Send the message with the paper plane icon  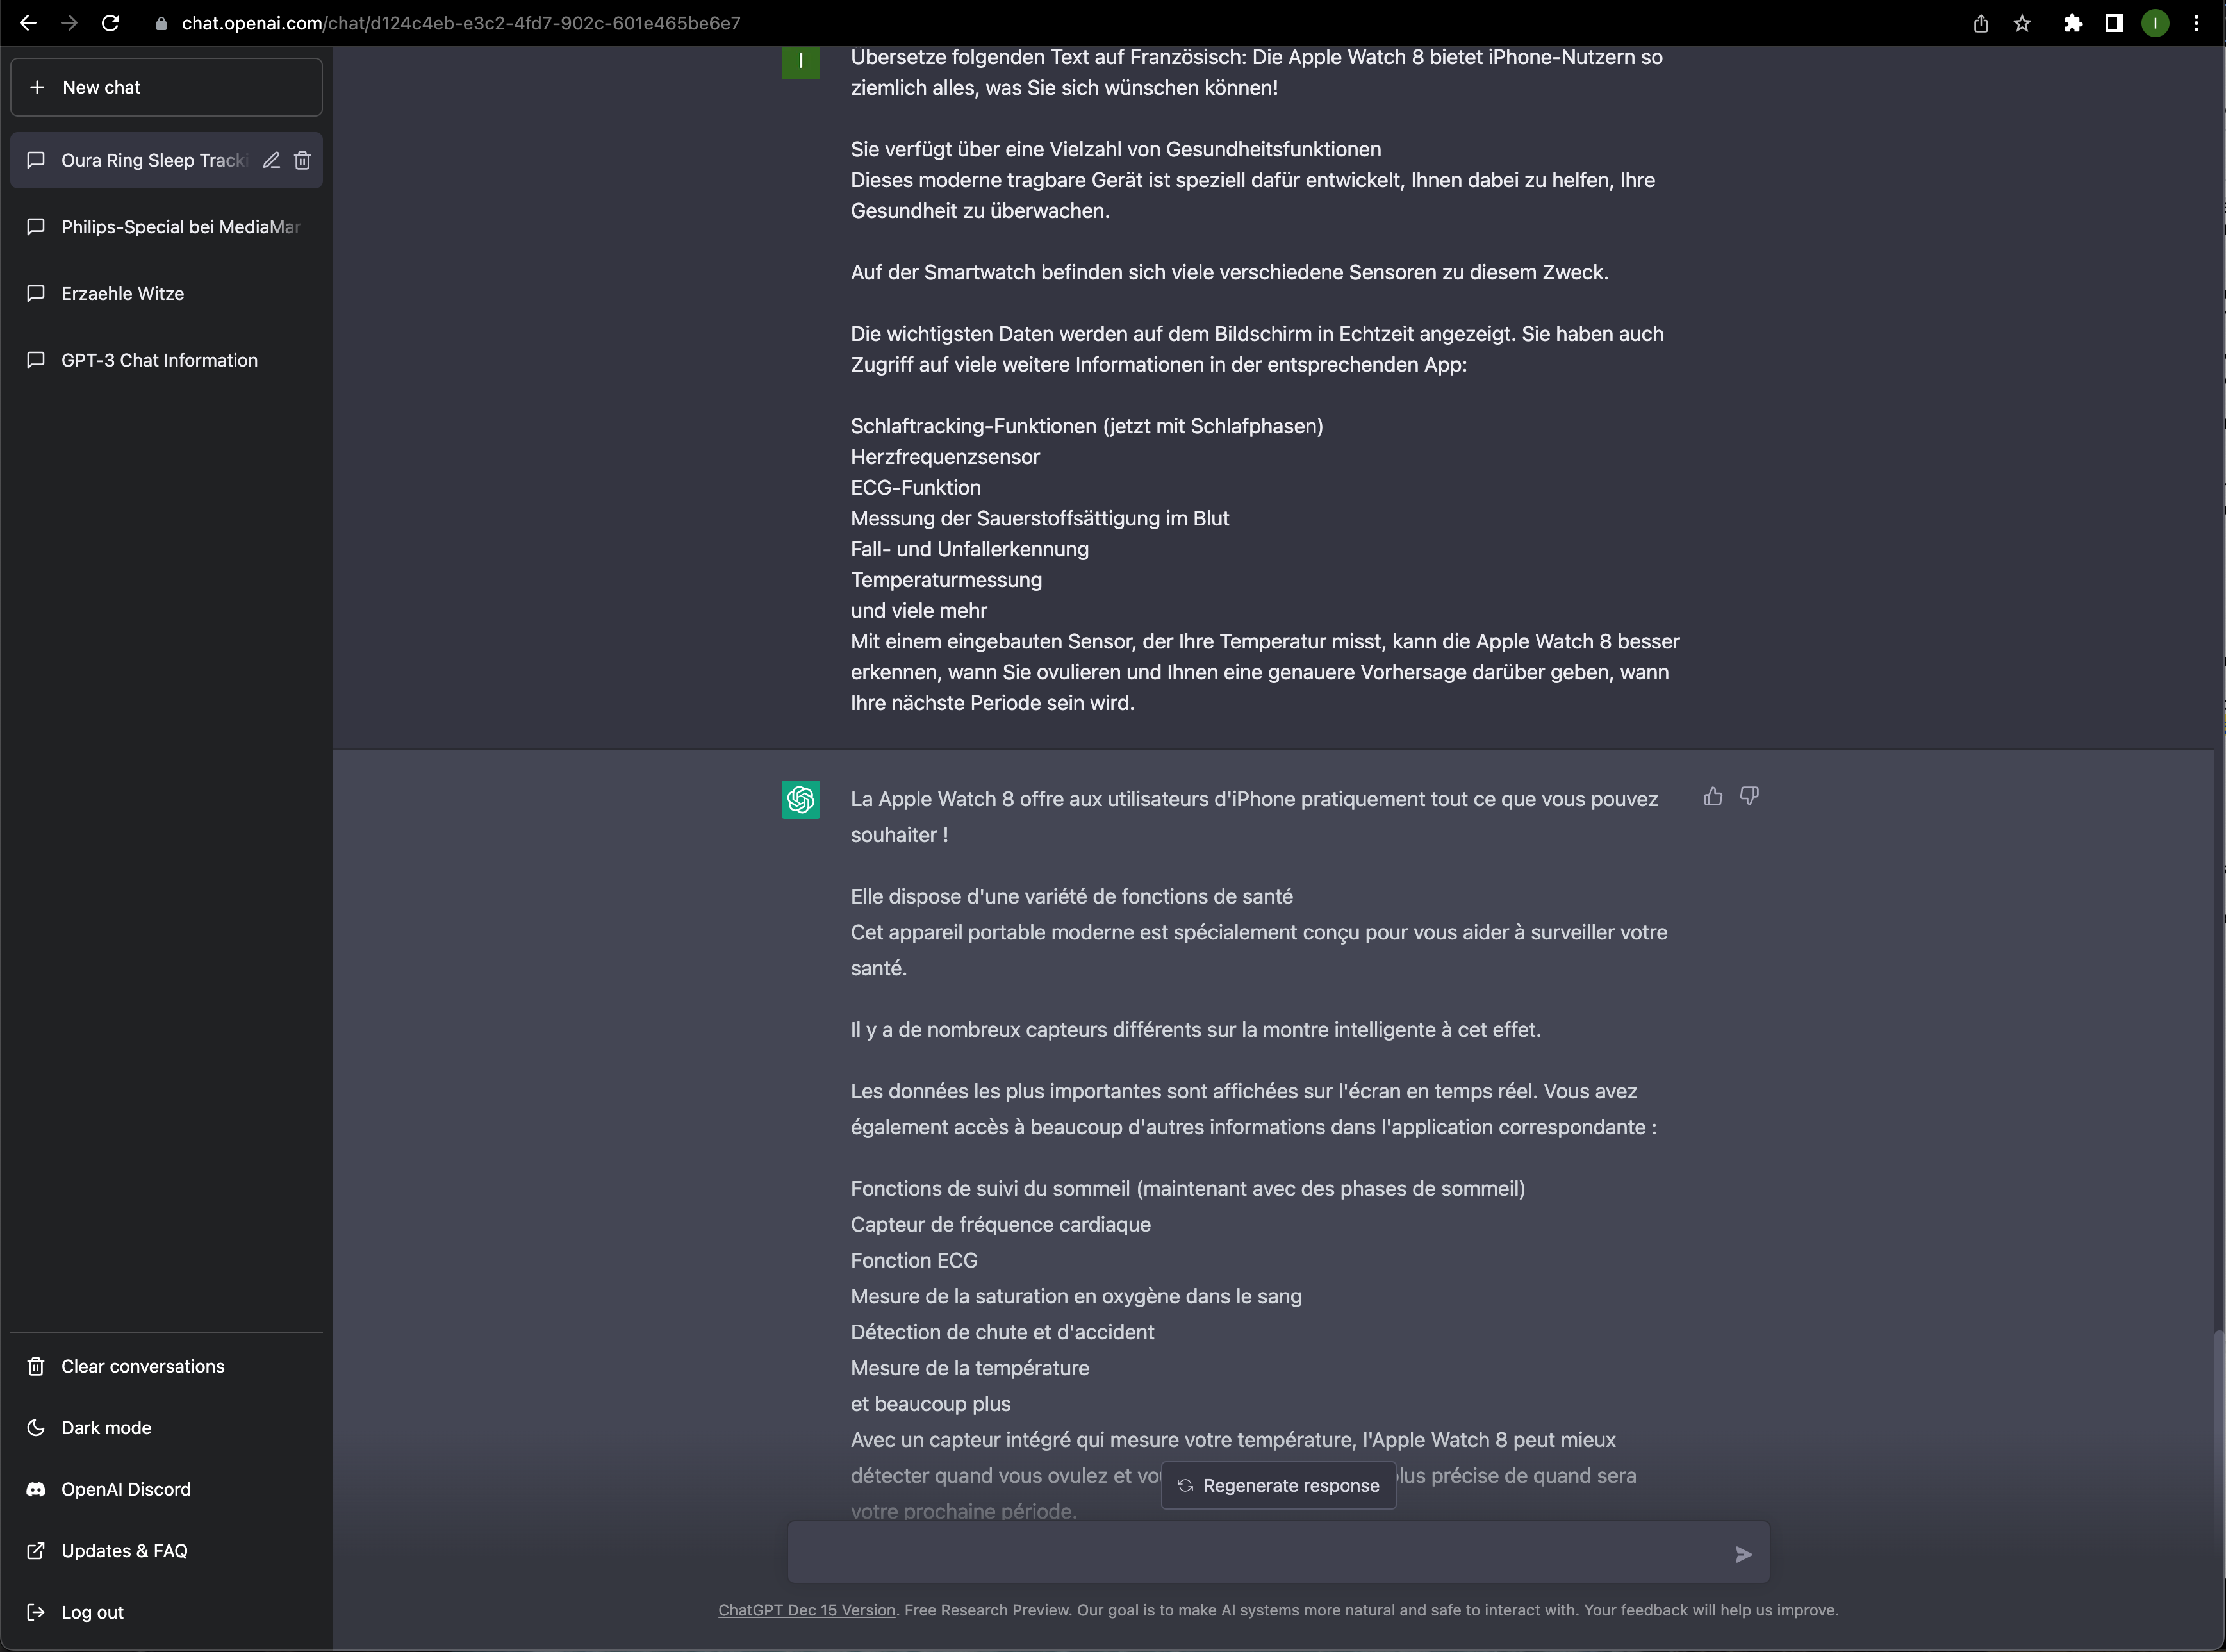point(1744,1554)
